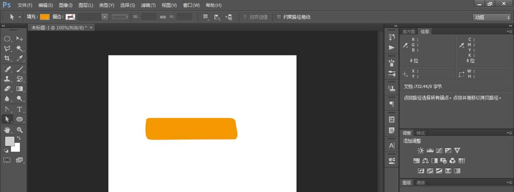The width and height of the screenshot is (514, 192).
Task: Open the 文件(F) menu
Action: pos(25,5)
